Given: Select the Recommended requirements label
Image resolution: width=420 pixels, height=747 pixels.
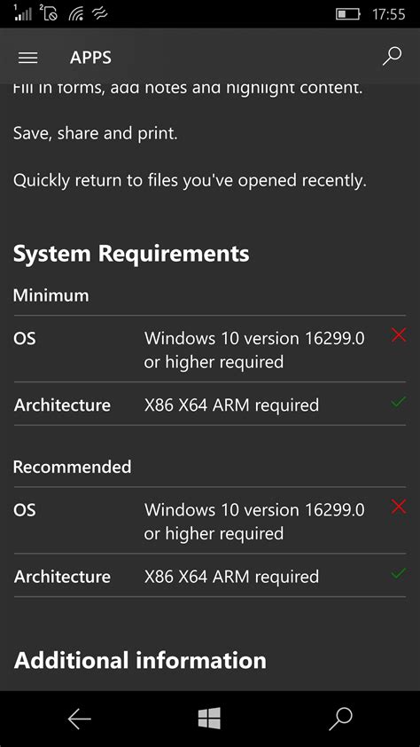Looking at the screenshot, I should coord(73,467).
